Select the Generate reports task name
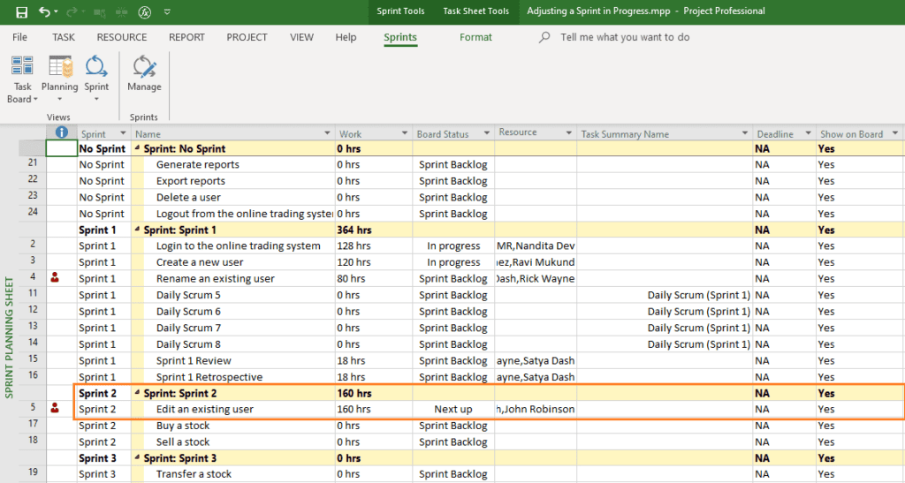The width and height of the screenshot is (905, 483). [197, 165]
